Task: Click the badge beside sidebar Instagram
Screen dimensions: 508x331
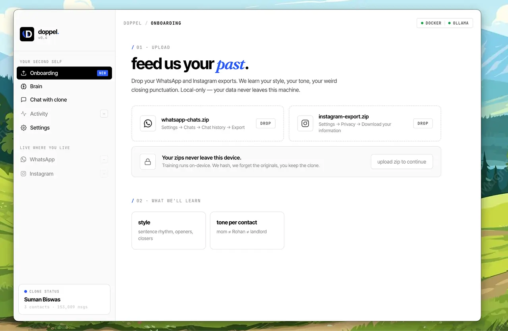Action: 104,174
